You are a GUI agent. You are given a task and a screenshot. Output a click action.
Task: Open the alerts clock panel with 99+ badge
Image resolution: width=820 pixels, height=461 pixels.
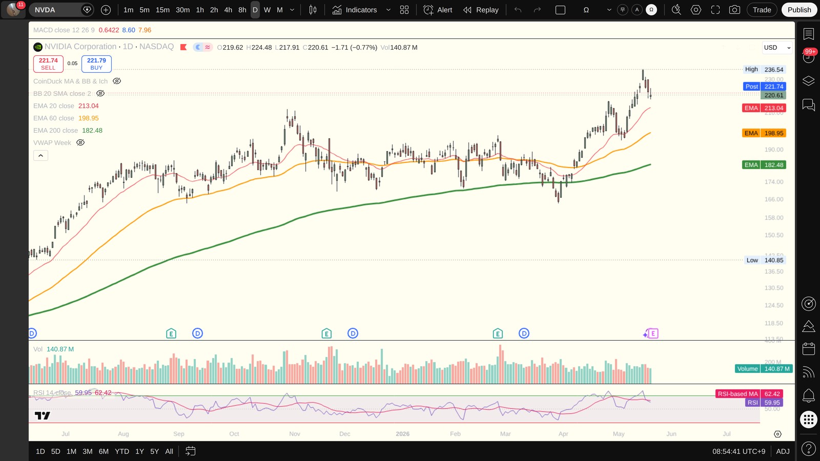(x=809, y=56)
